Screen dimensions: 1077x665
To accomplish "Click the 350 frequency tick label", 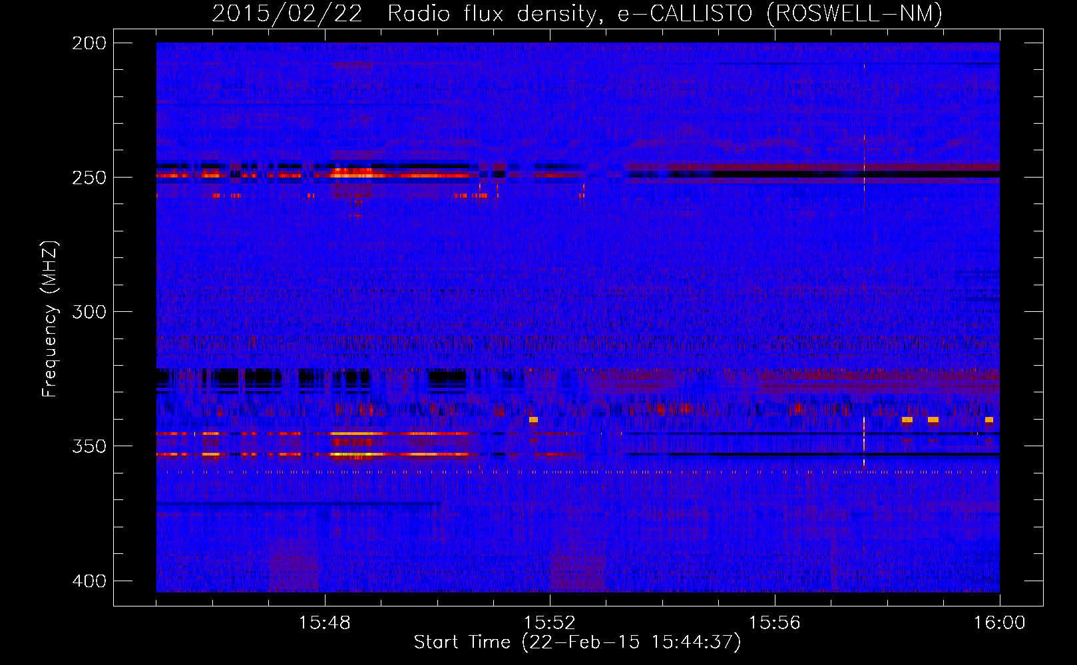I will click(89, 446).
